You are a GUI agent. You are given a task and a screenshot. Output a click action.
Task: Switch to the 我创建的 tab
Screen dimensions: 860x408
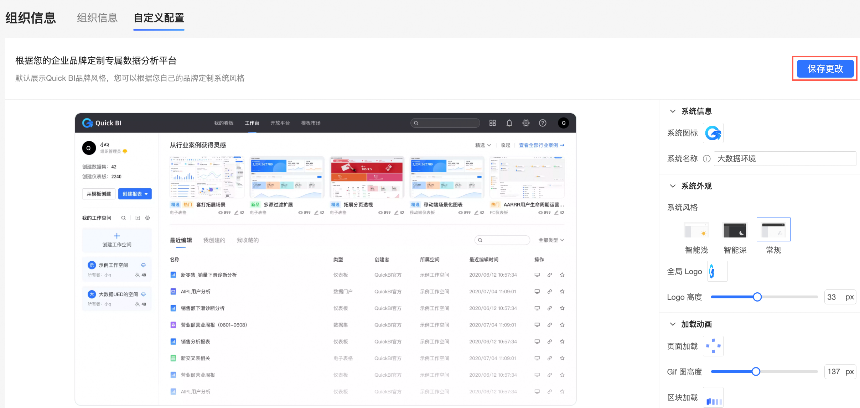tap(214, 240)
